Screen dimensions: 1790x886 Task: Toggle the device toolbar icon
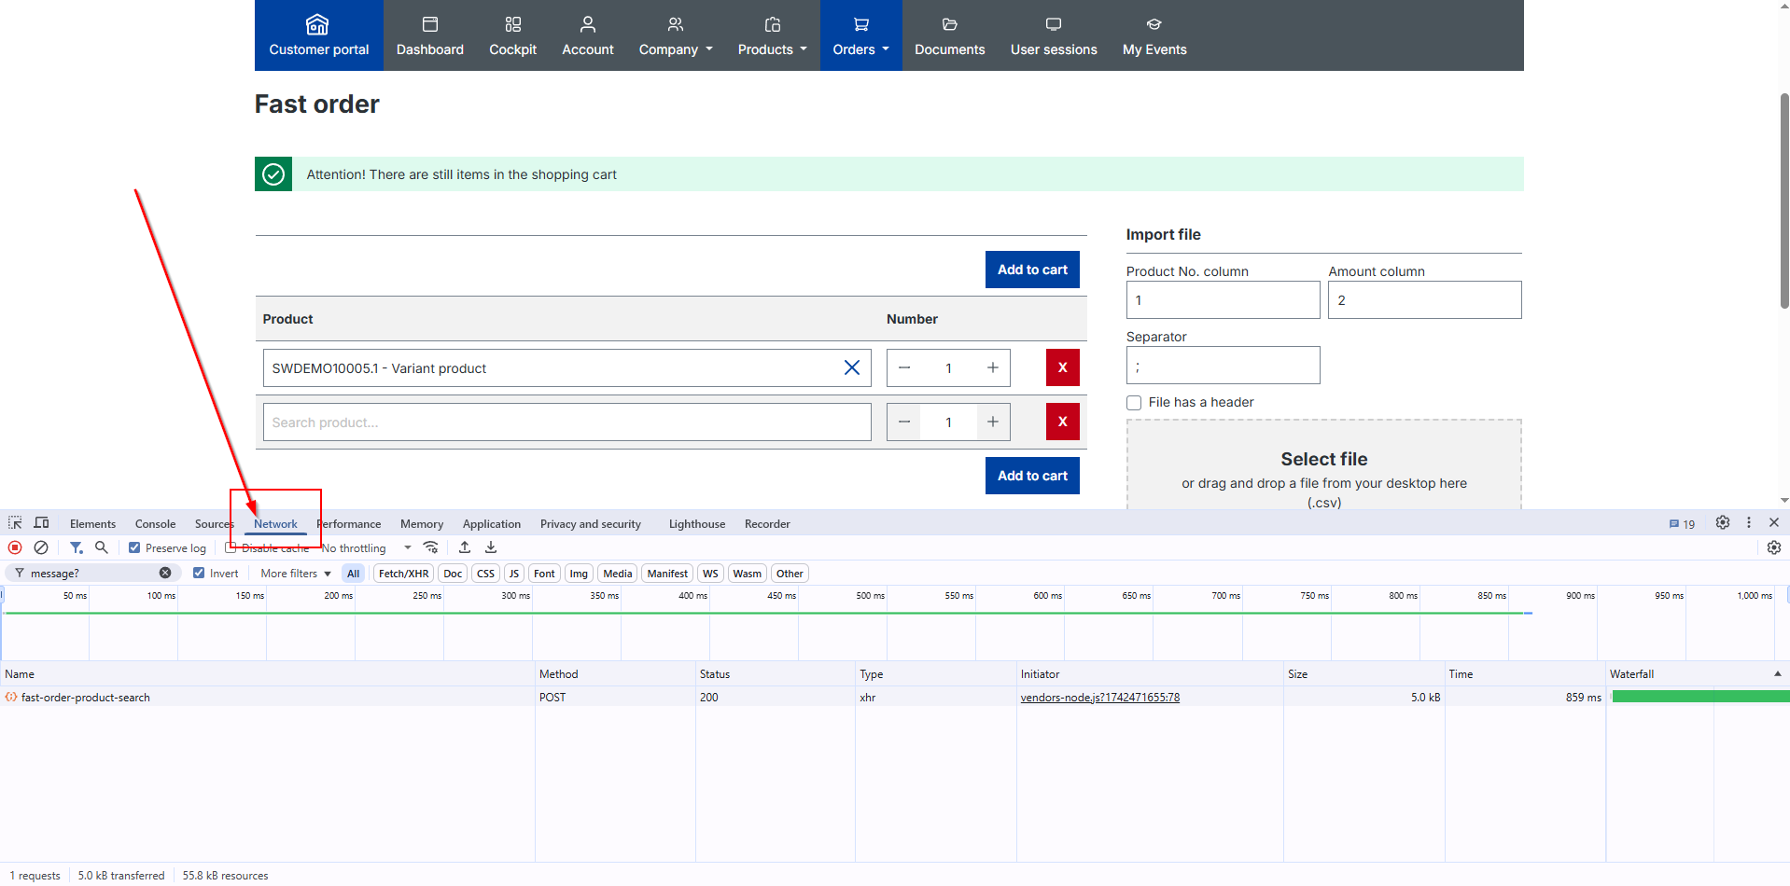(42, 523)
